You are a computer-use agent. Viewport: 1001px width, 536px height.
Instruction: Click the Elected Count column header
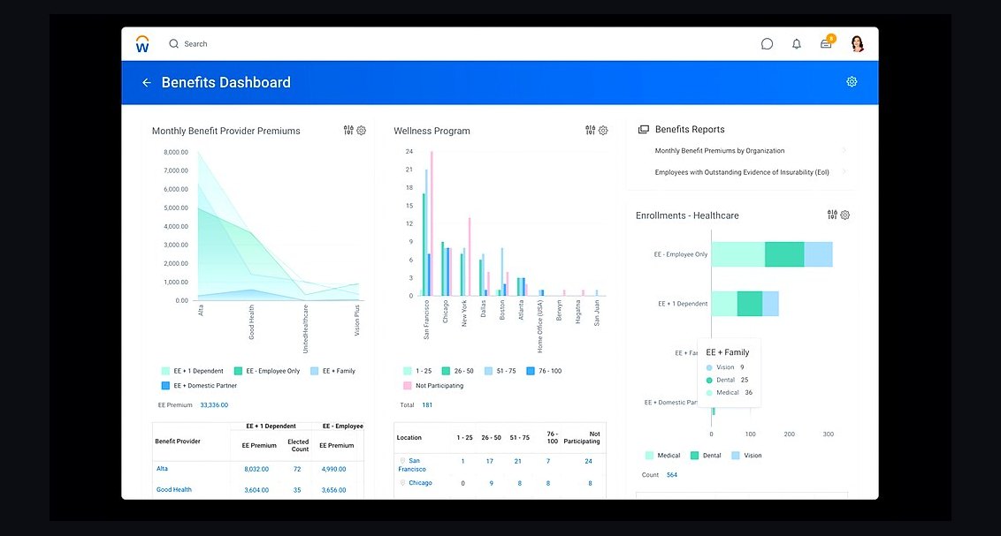pos(298,446)
